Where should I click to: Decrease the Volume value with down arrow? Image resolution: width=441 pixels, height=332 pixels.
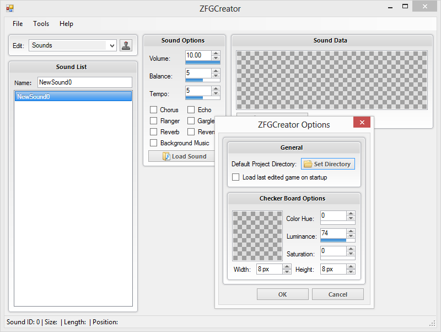coord(216,58)
